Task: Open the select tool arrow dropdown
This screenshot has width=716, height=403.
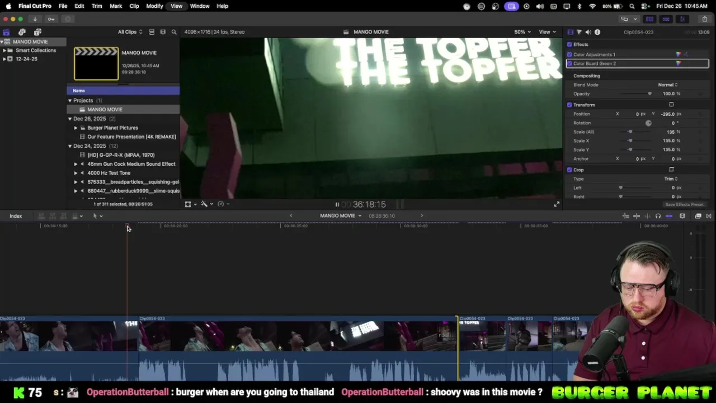Action: [98, 216]
